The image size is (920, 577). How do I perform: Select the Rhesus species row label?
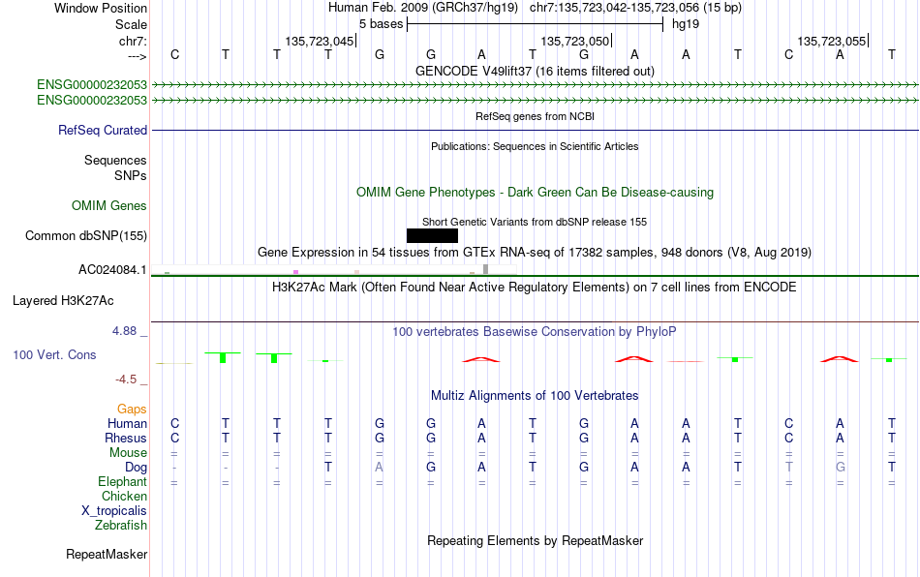point(126,438)
